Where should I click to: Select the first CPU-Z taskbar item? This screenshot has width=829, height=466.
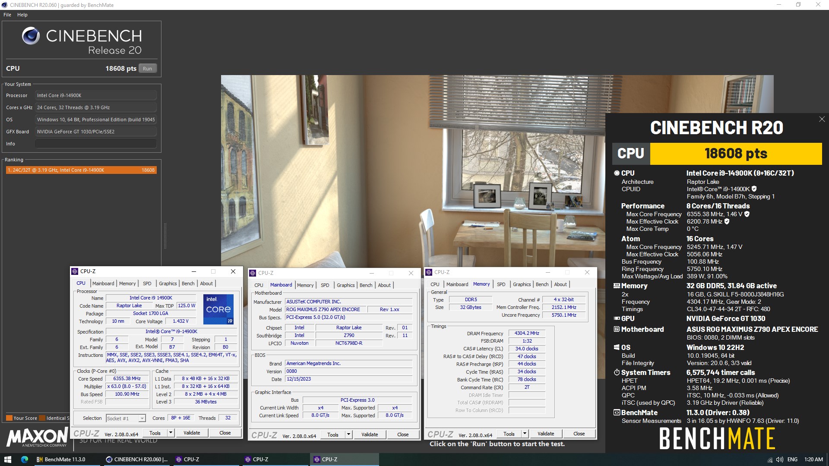tap(206, 460)
